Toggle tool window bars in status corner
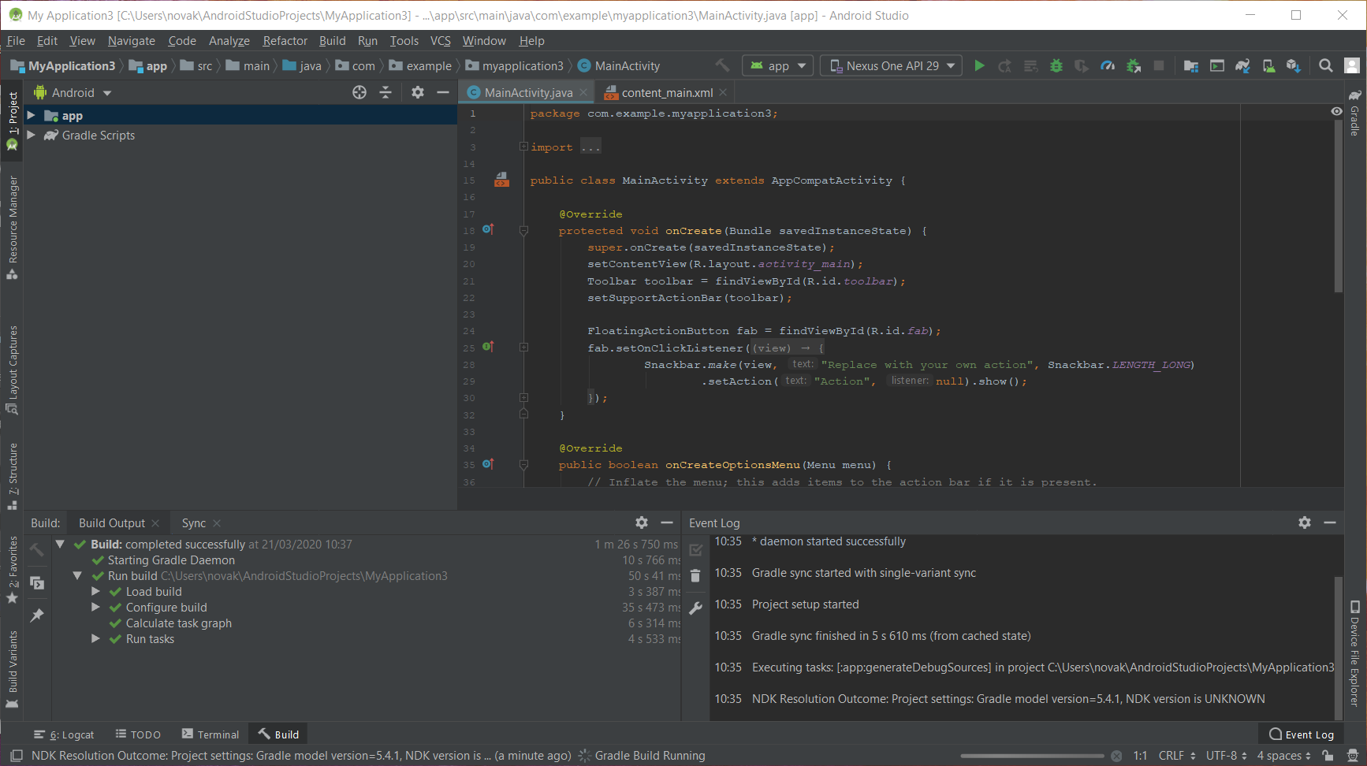The height and width of the screenshot is (766, 1367). click(x=16, y=756)
